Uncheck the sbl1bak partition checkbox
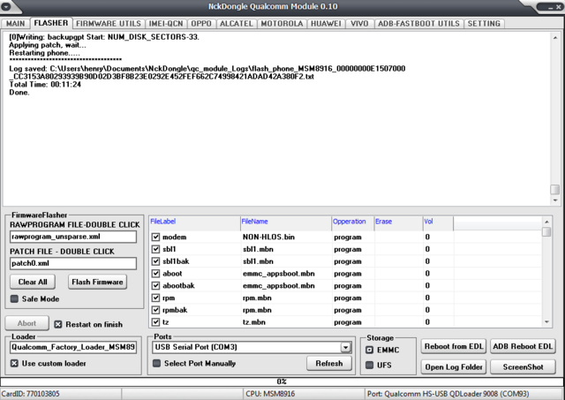The image size is (565, 400). (x=155, y=261)
